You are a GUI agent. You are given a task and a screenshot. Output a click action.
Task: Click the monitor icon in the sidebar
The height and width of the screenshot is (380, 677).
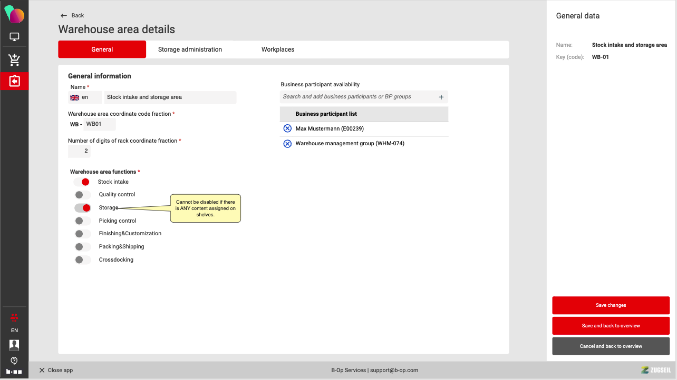[14, 37]
